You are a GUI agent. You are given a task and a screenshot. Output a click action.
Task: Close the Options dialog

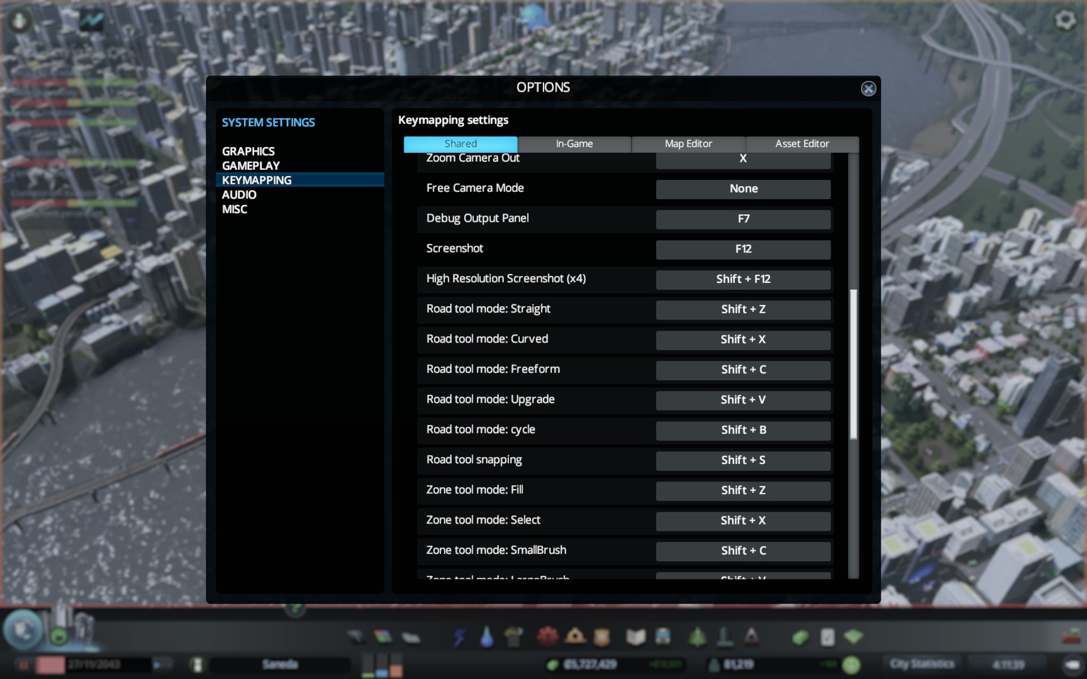pos(868,89)
